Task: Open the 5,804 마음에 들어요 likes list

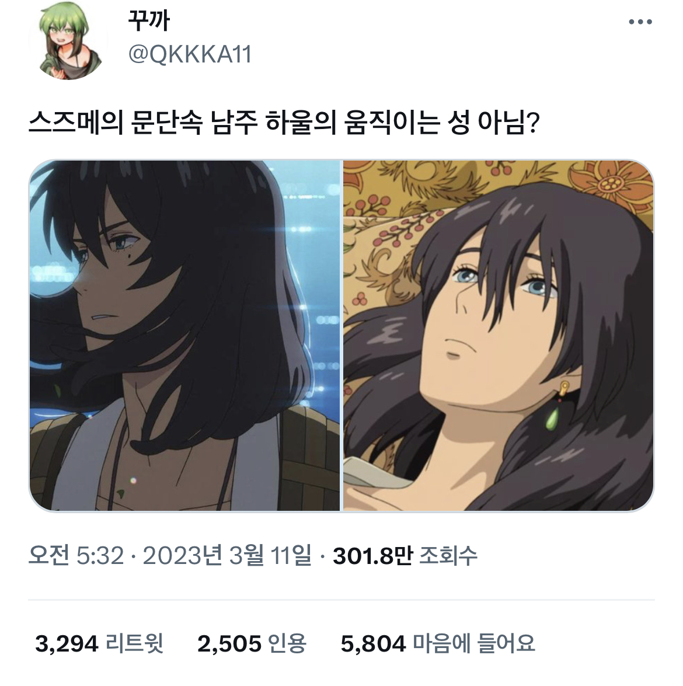Action: 438,643
